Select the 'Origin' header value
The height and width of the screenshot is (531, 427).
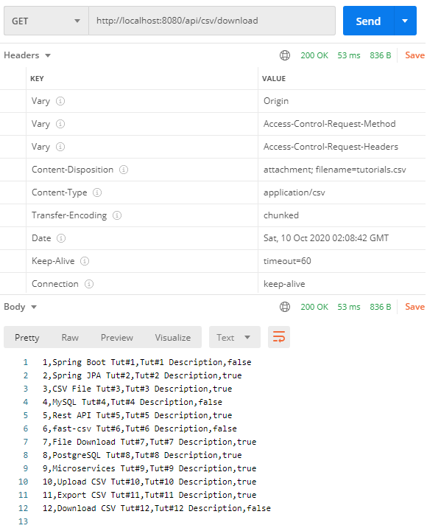276,101
